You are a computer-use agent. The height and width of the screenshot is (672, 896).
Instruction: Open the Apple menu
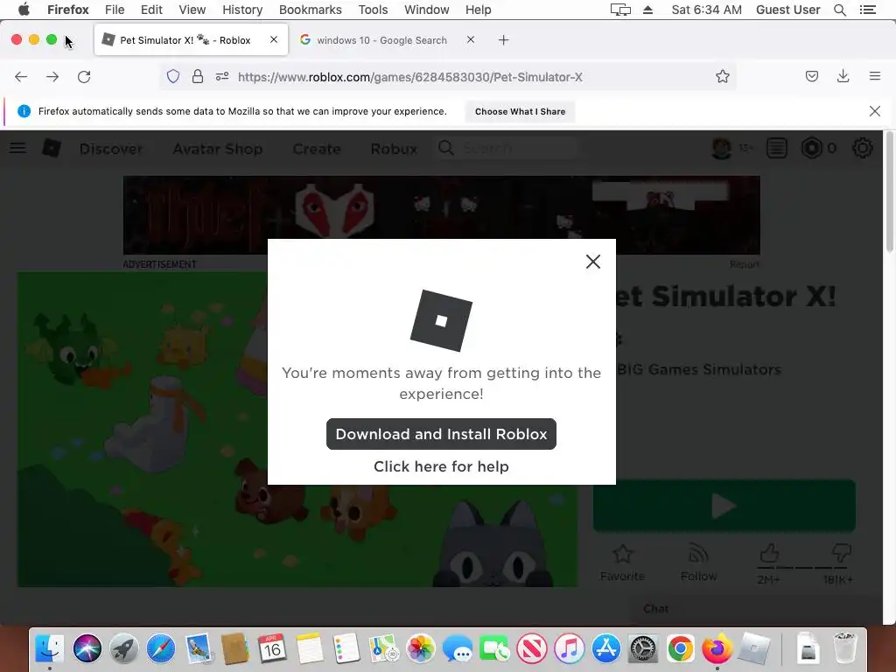click(24, 10)
